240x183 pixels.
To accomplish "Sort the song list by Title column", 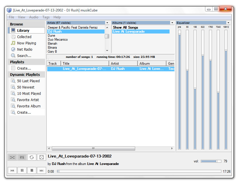I will pos(85,63).
